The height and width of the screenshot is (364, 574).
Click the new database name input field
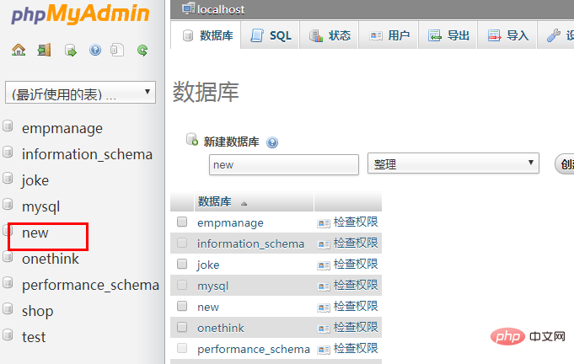(284, 164)
